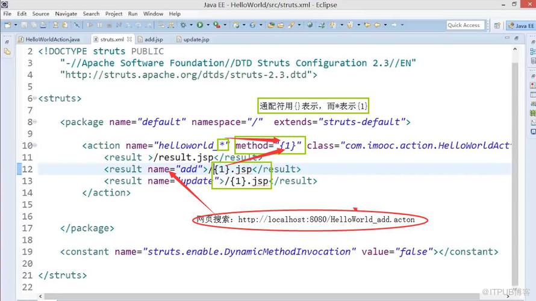Screen dimensions: 536x301
Task: Open the Search menu
Action: [91, 14]
